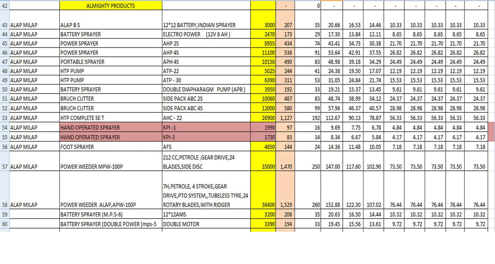Select price cell 6390
Screen dimensions: 495x264
coord(263,80)
